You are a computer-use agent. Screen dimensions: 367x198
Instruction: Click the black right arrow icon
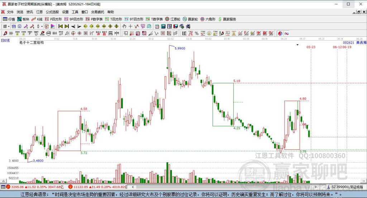[79, 26]
